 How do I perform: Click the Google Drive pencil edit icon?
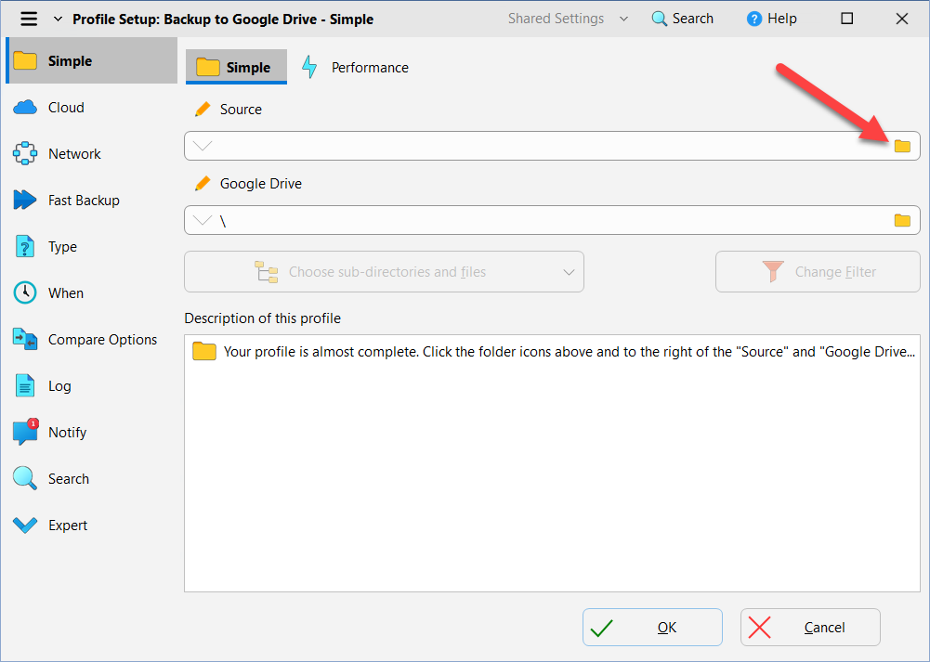coord(203,184)
